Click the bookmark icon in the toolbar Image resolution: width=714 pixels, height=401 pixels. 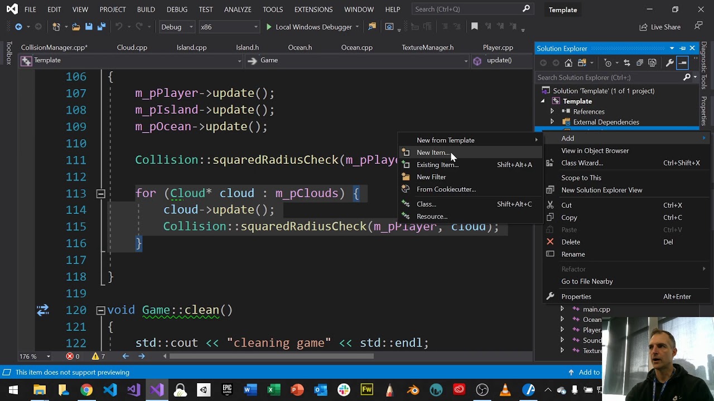pos(475,27)
